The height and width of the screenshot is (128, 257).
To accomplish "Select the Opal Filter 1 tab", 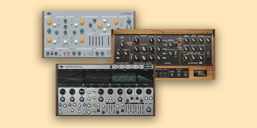I will 101,87.
